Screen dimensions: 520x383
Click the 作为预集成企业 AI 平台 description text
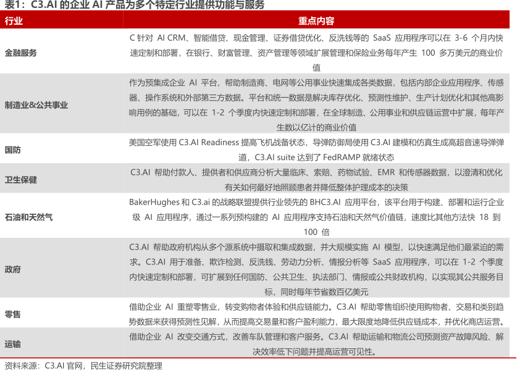point(316,104)
